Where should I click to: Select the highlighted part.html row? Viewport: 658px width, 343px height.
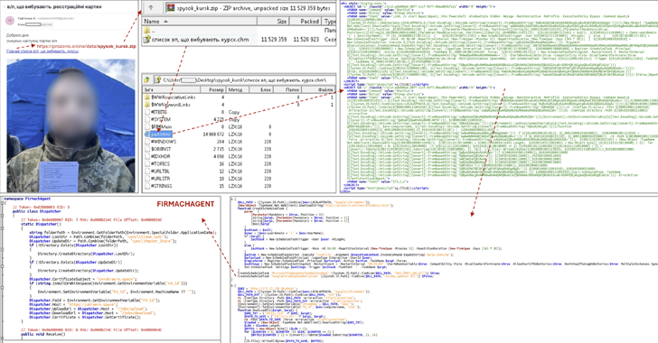tap(240, 134)
